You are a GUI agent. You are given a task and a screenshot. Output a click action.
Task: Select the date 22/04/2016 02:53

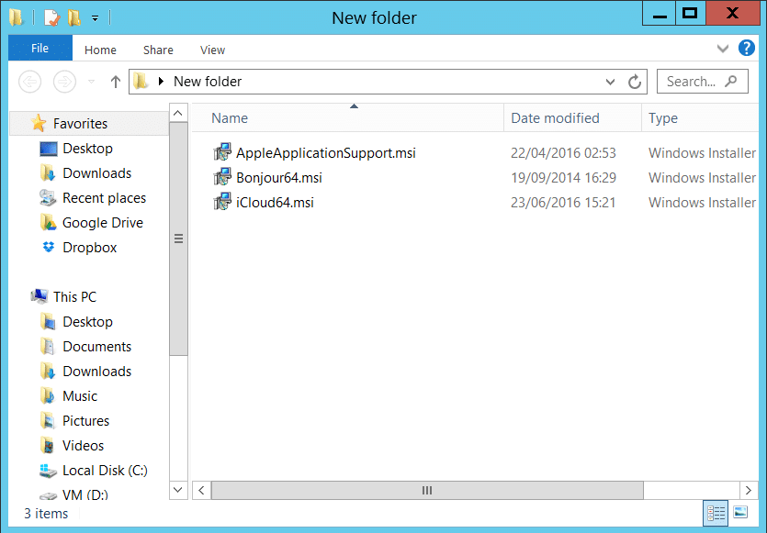pos(563,153)
